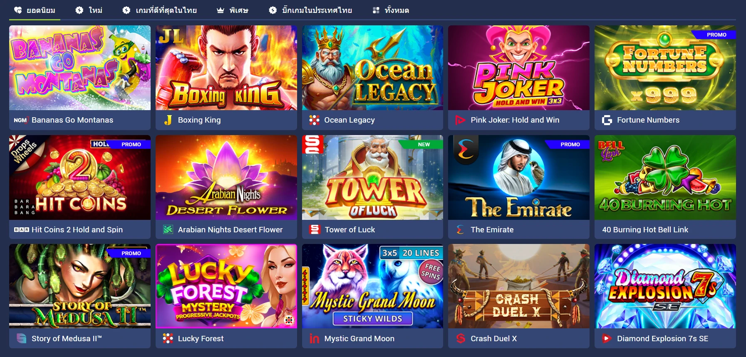Viewport: 746px width, 357px height.
Task: Select the พิเศษ tab with crown icon
Action: tap(233, 10)
